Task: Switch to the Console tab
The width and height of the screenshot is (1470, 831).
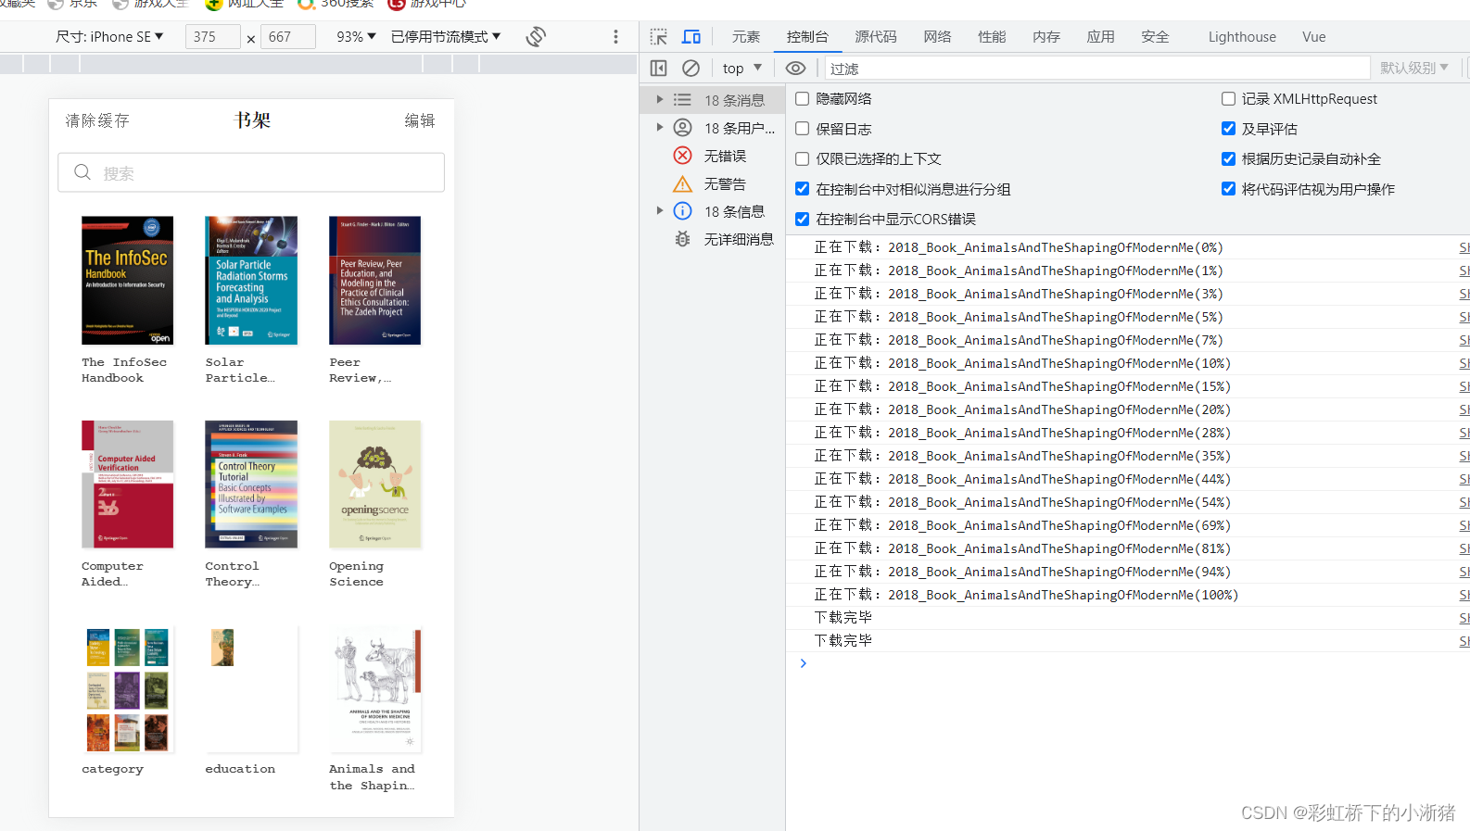Action: click(807, 37)
